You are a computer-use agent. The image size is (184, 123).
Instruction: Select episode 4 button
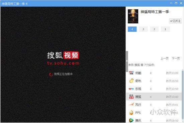point(132,29)
